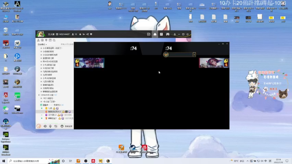Click the star favorite icon in YY header

[x=80, y=34]
